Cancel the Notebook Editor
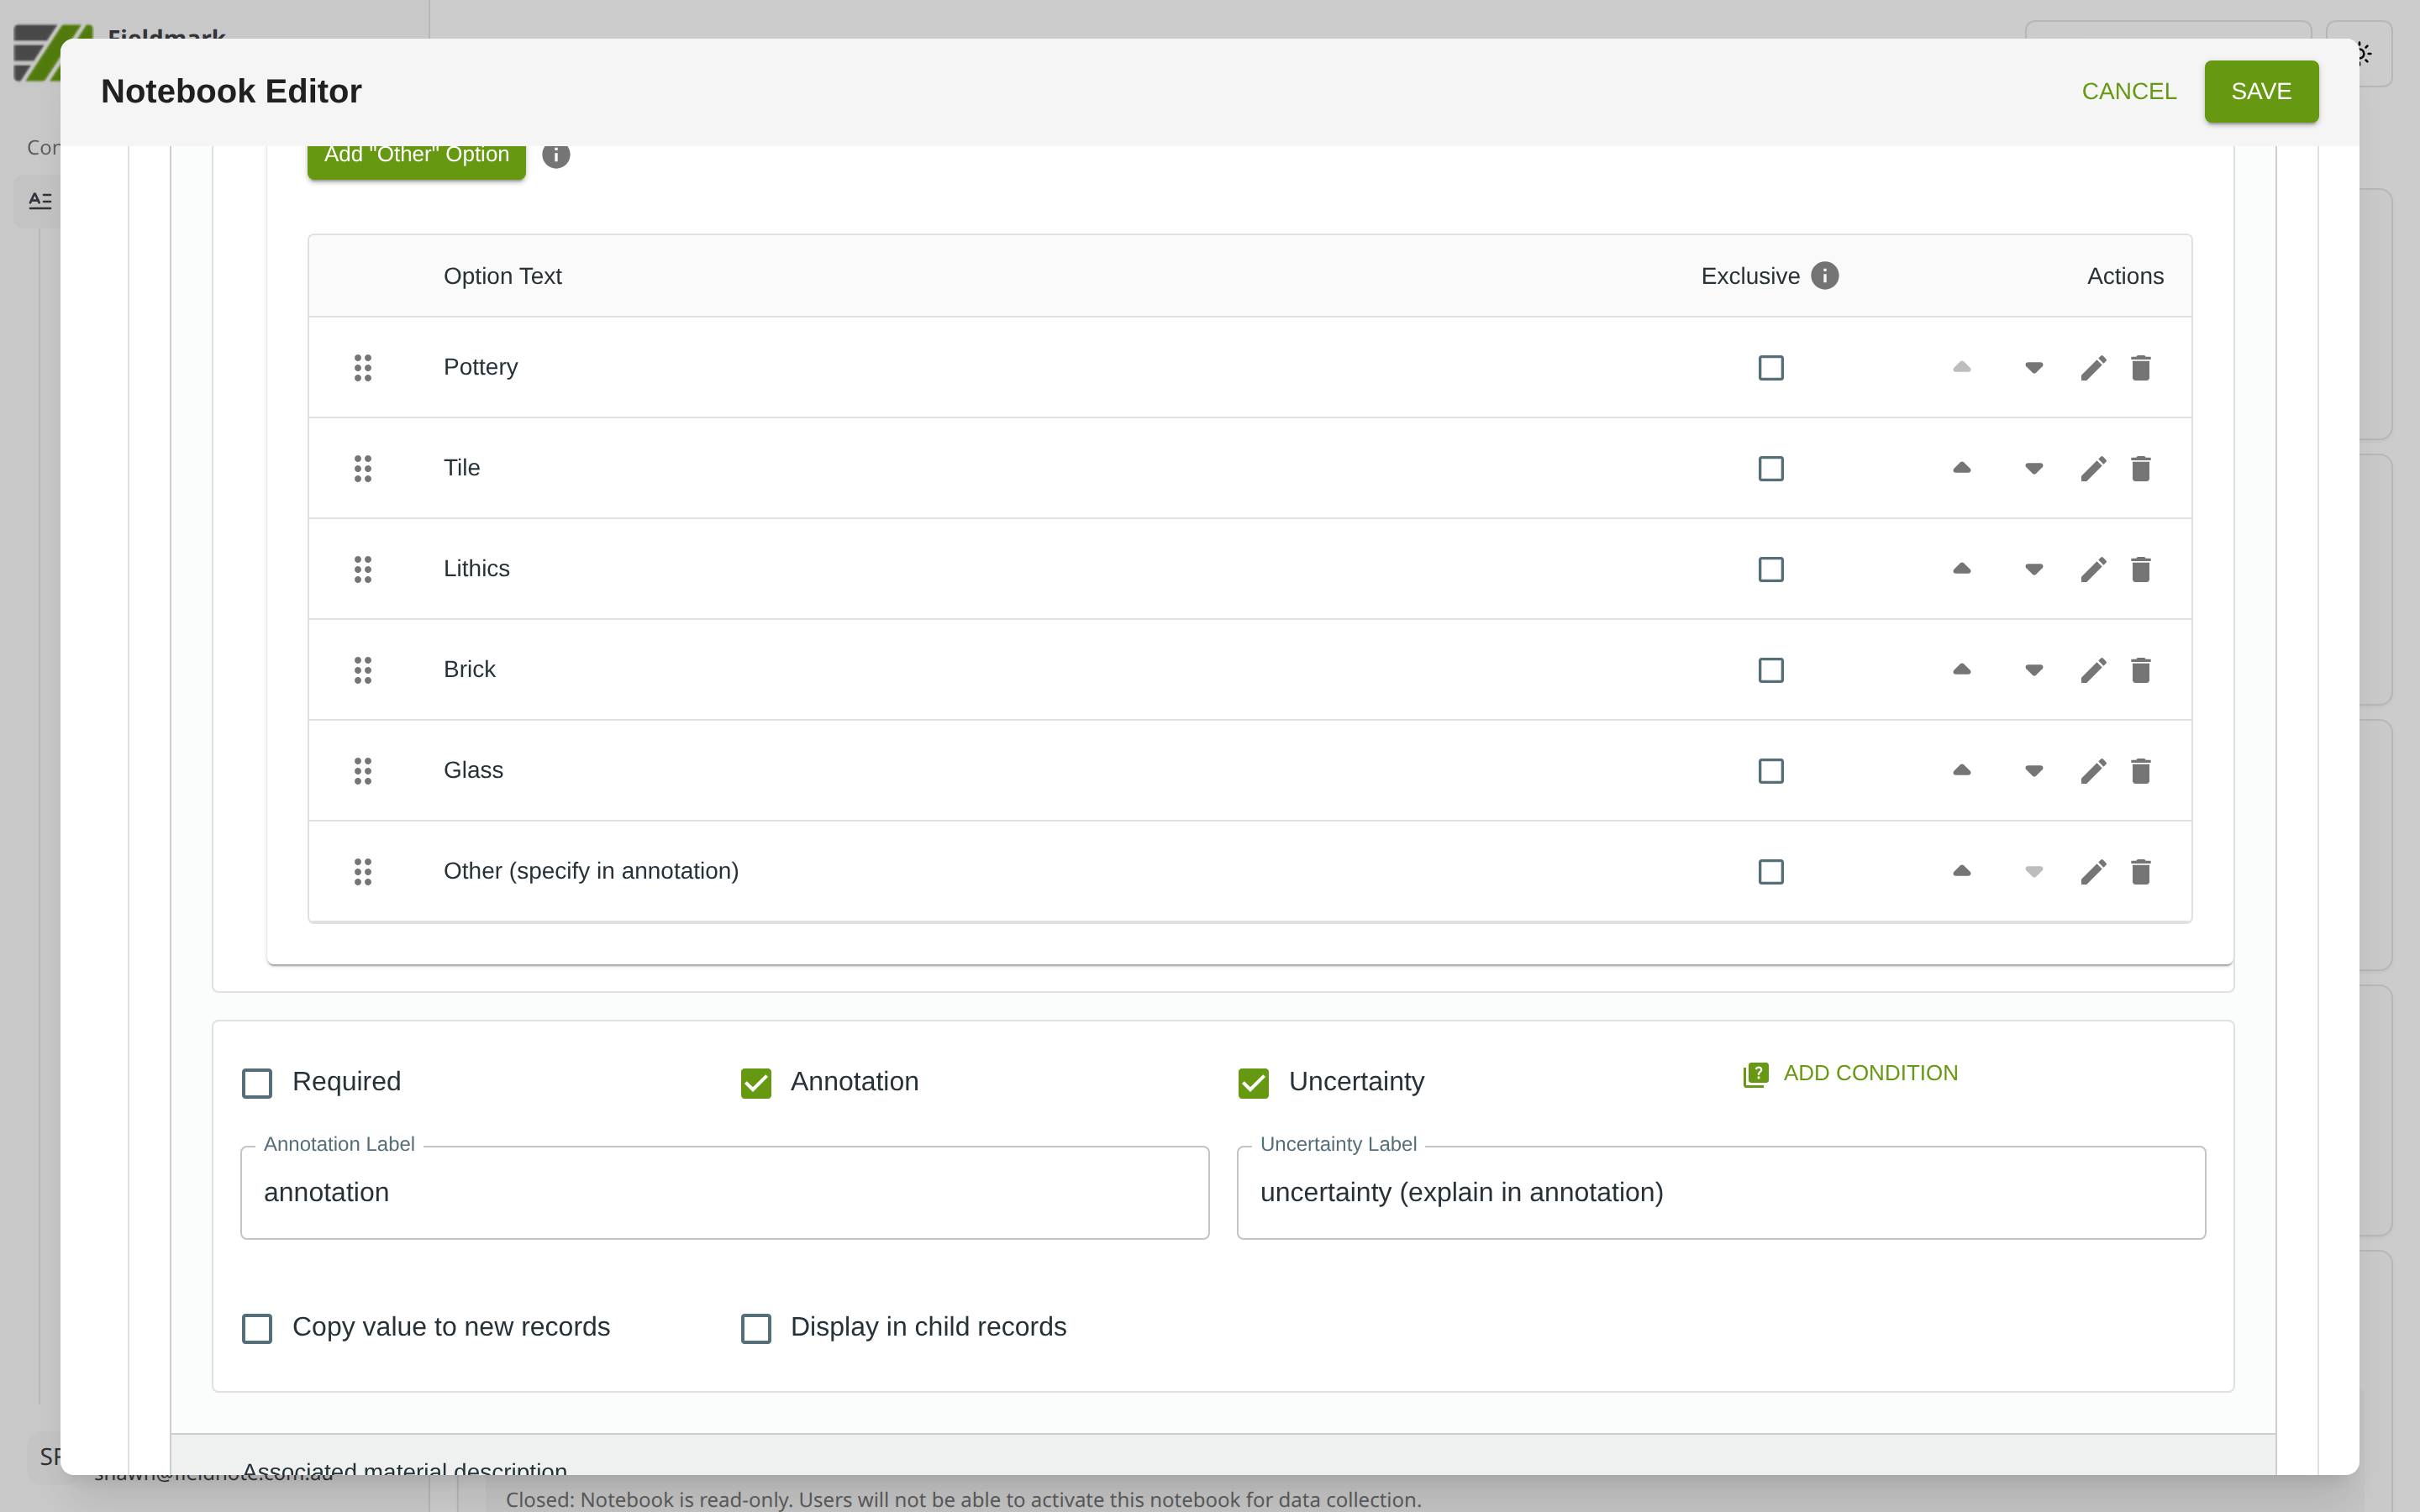The width and height of the screenshot is (2420, 1512). [x=2128, y=91]
